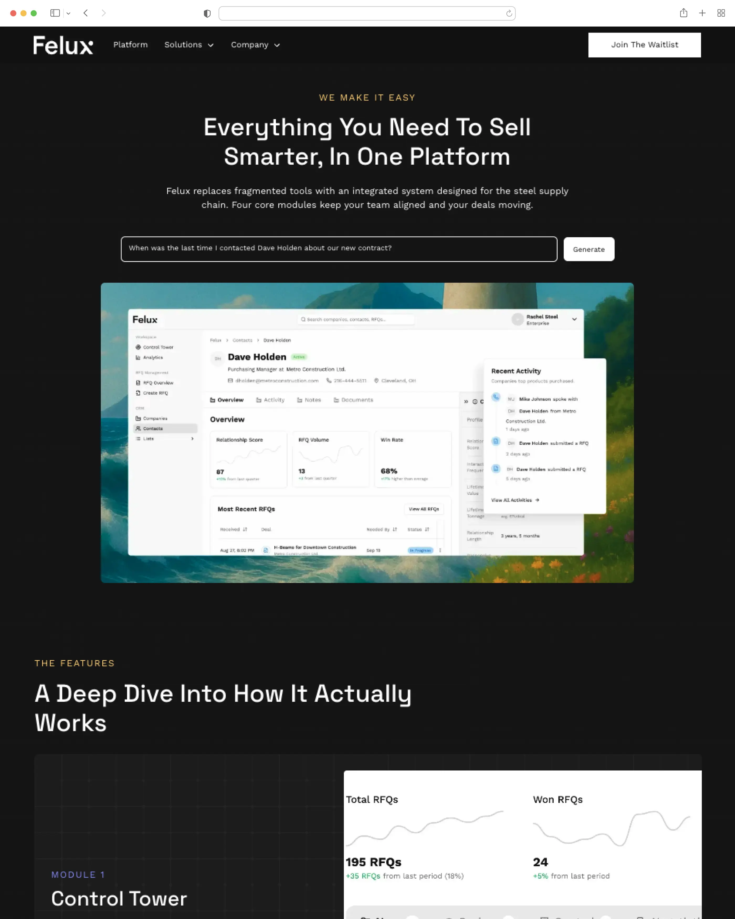Click the browser forward arrow
735x919 pixels.
tap(103, 13)
